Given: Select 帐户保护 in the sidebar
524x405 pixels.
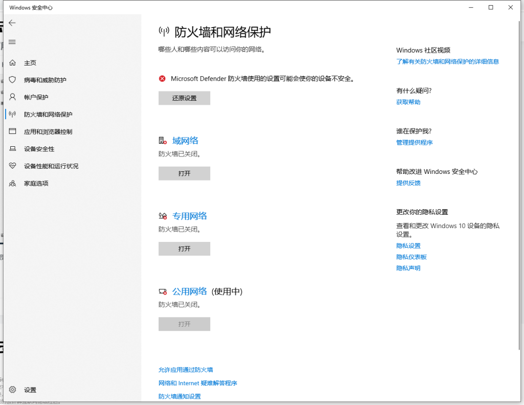Looking at the screenshot, I should (x=43, y=97).
